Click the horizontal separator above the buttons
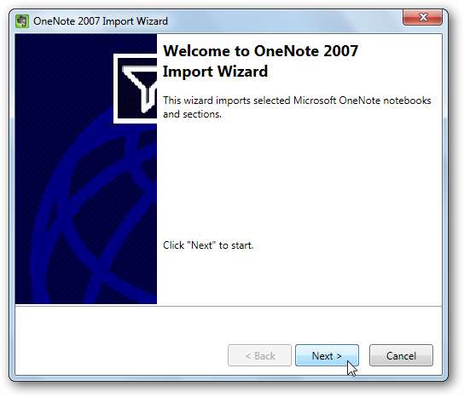464x397 pixels. point(229,306)
